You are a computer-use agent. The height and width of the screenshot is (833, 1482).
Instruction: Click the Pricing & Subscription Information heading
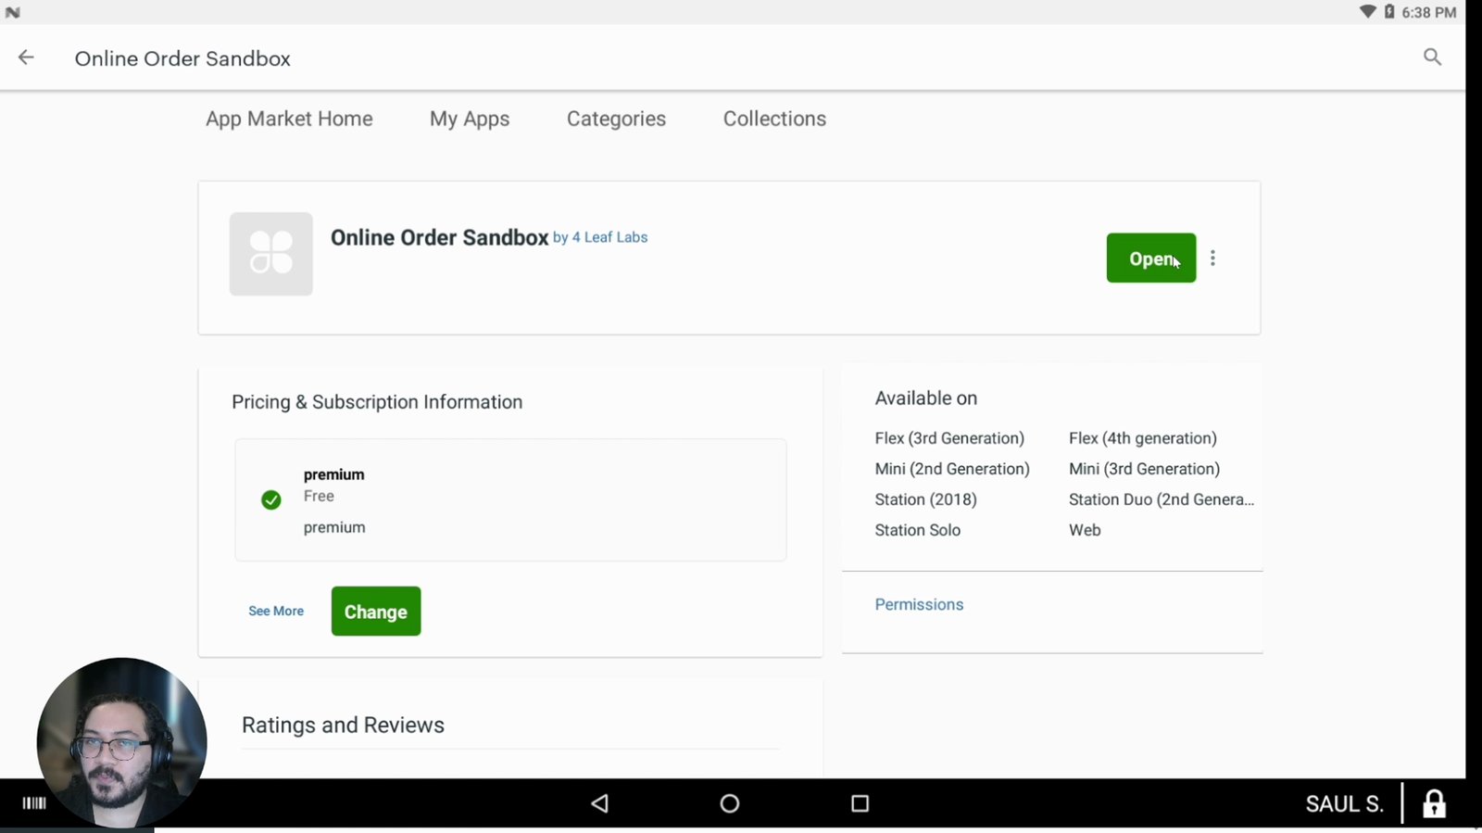click(x=377, y=402)
